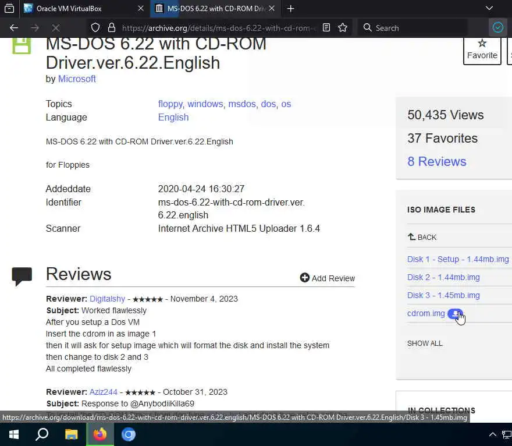Click the teal extension icon in toolbar
The width and height of the screenshot is (512, 446).
point(498,28)
